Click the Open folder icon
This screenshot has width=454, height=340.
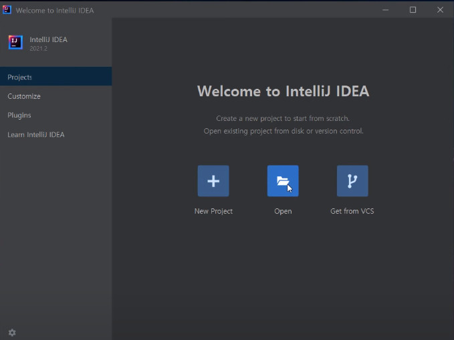coord(283,181)
